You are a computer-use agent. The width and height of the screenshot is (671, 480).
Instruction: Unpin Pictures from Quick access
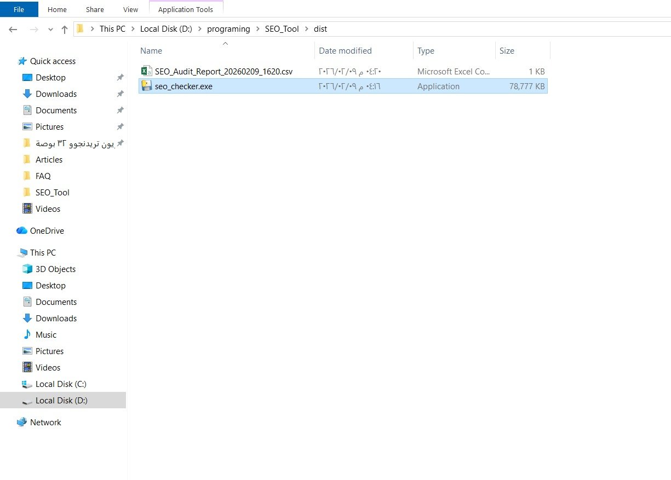pos(119,126)
